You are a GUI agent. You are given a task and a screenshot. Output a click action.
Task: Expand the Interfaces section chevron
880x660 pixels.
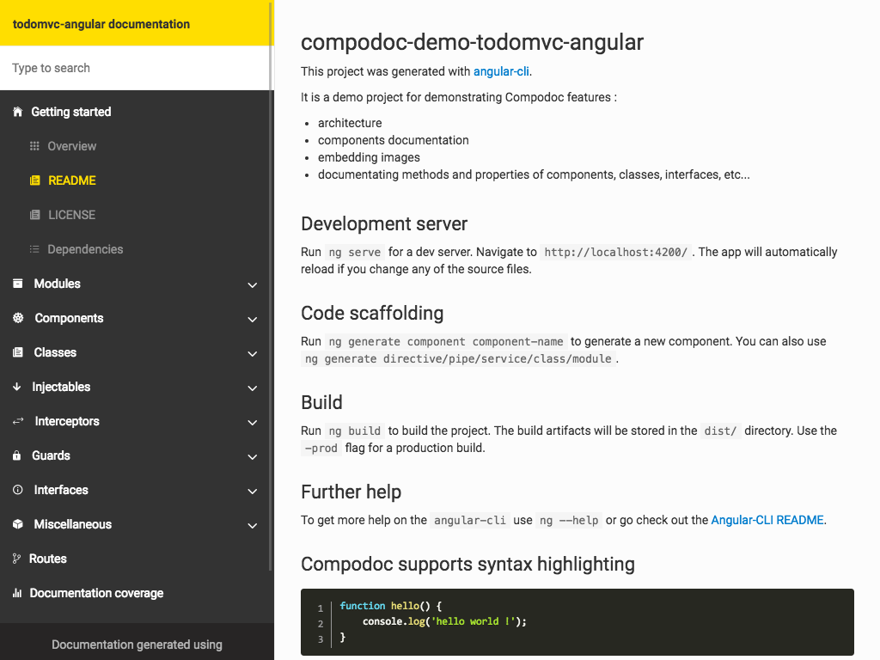pyautogui.click(x=253, y=491)
